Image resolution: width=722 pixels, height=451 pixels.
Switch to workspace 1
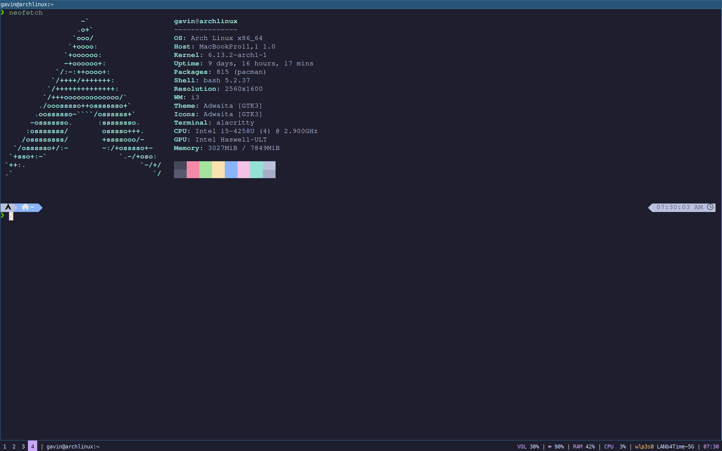(5, 446)
